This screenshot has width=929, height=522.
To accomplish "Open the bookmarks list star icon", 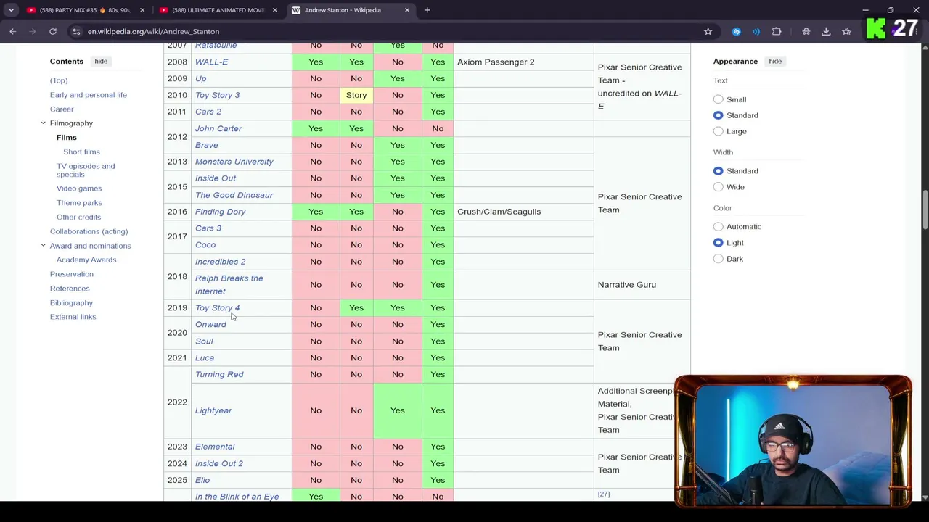I will tap(846, 31).
